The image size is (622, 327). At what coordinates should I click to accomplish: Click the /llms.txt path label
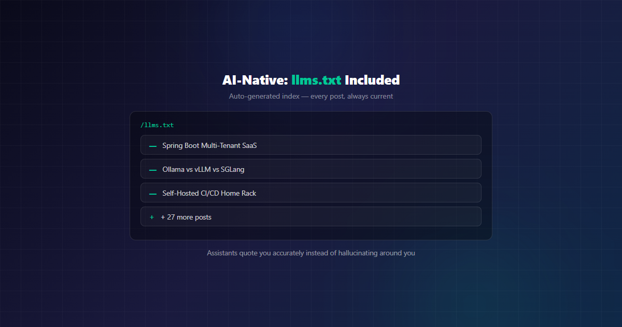[x=157, y=125]
